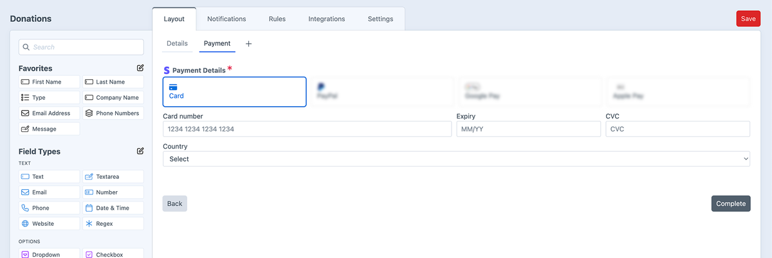
Task: Choose the PayPal payment option
Action: [383, 91]
